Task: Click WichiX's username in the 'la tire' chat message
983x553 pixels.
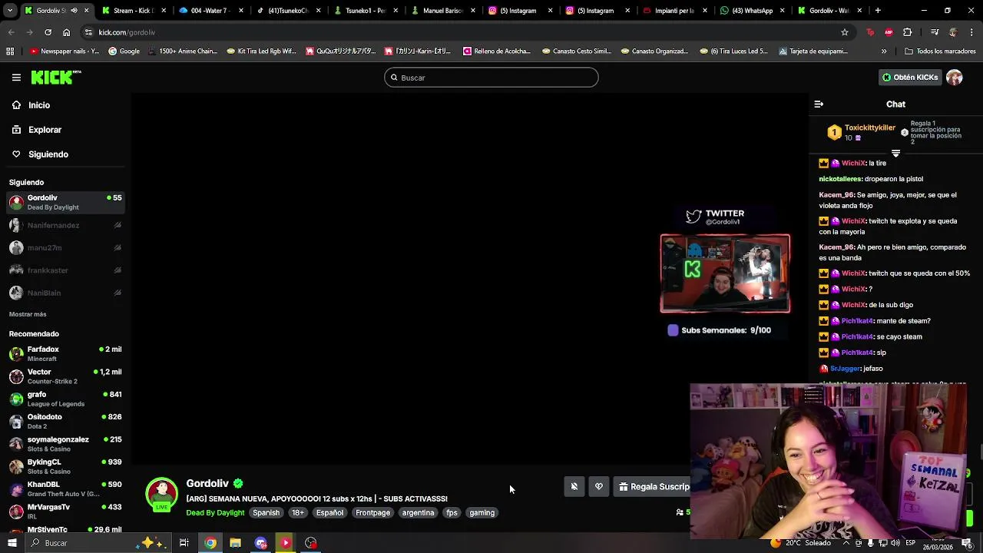Action: 853,163
